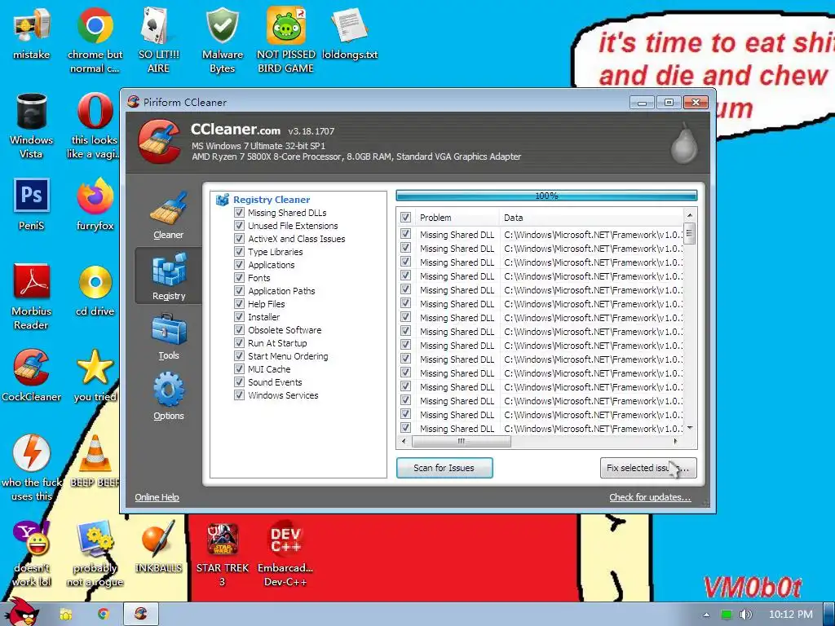Open the Morbius Reader PDF icon
Screen dimensions: 835x626
32,297
